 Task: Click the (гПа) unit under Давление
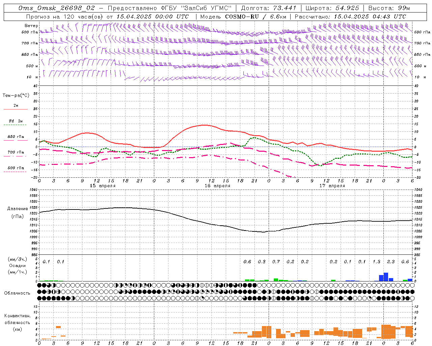tap(18, 217)
